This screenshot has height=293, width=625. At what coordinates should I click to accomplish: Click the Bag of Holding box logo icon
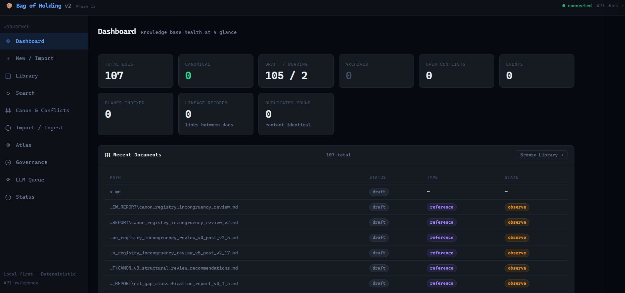point(9,6)
